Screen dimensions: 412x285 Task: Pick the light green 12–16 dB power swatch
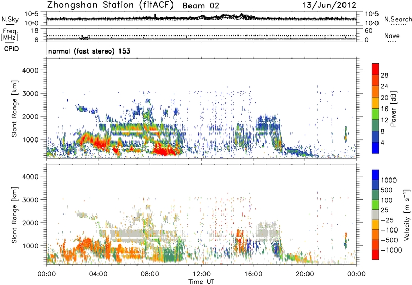point(375,114)
